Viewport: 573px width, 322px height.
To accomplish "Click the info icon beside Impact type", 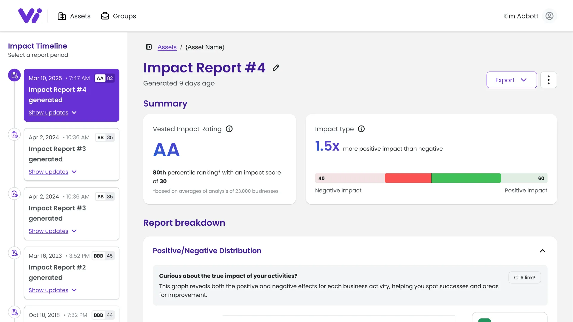I will (361, 129).
